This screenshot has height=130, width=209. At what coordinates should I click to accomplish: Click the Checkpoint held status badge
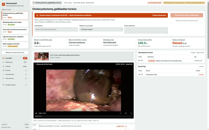point(155,3)
